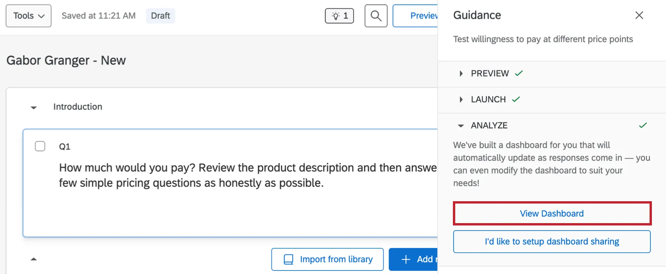Click the green checkmark beside PREVIEW
Image resolution: width=666 pixels, height=274 pixels.
519,73
